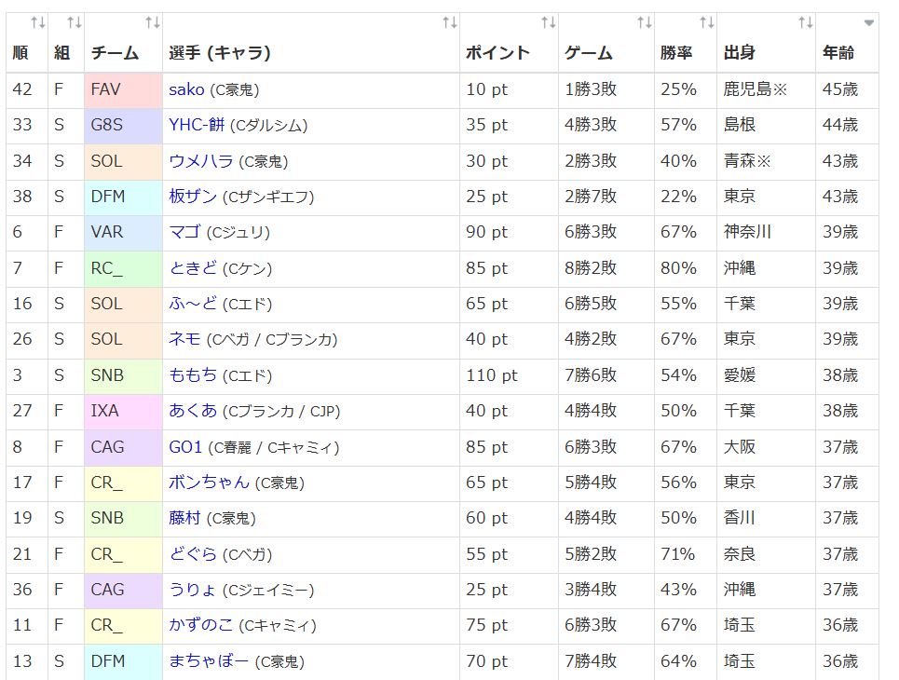Toggle 年齢 age descending sort arrow
The width and height of the screenshot is (899, 680).
(868, 21)
